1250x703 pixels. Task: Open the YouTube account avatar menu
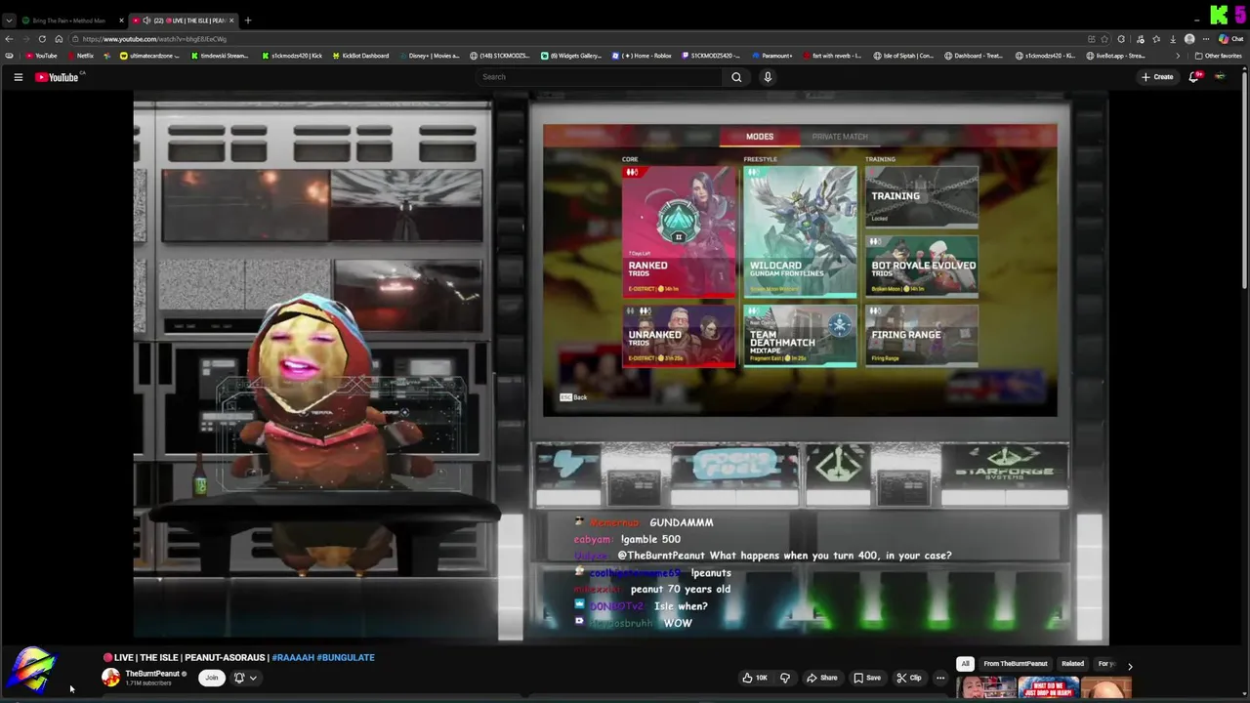[1220, 77]
